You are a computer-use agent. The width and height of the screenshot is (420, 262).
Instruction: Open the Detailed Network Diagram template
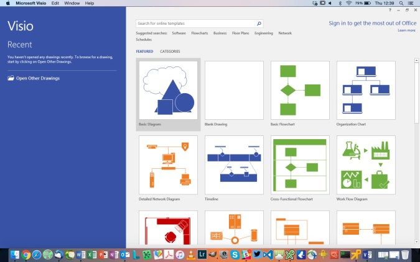168,165
